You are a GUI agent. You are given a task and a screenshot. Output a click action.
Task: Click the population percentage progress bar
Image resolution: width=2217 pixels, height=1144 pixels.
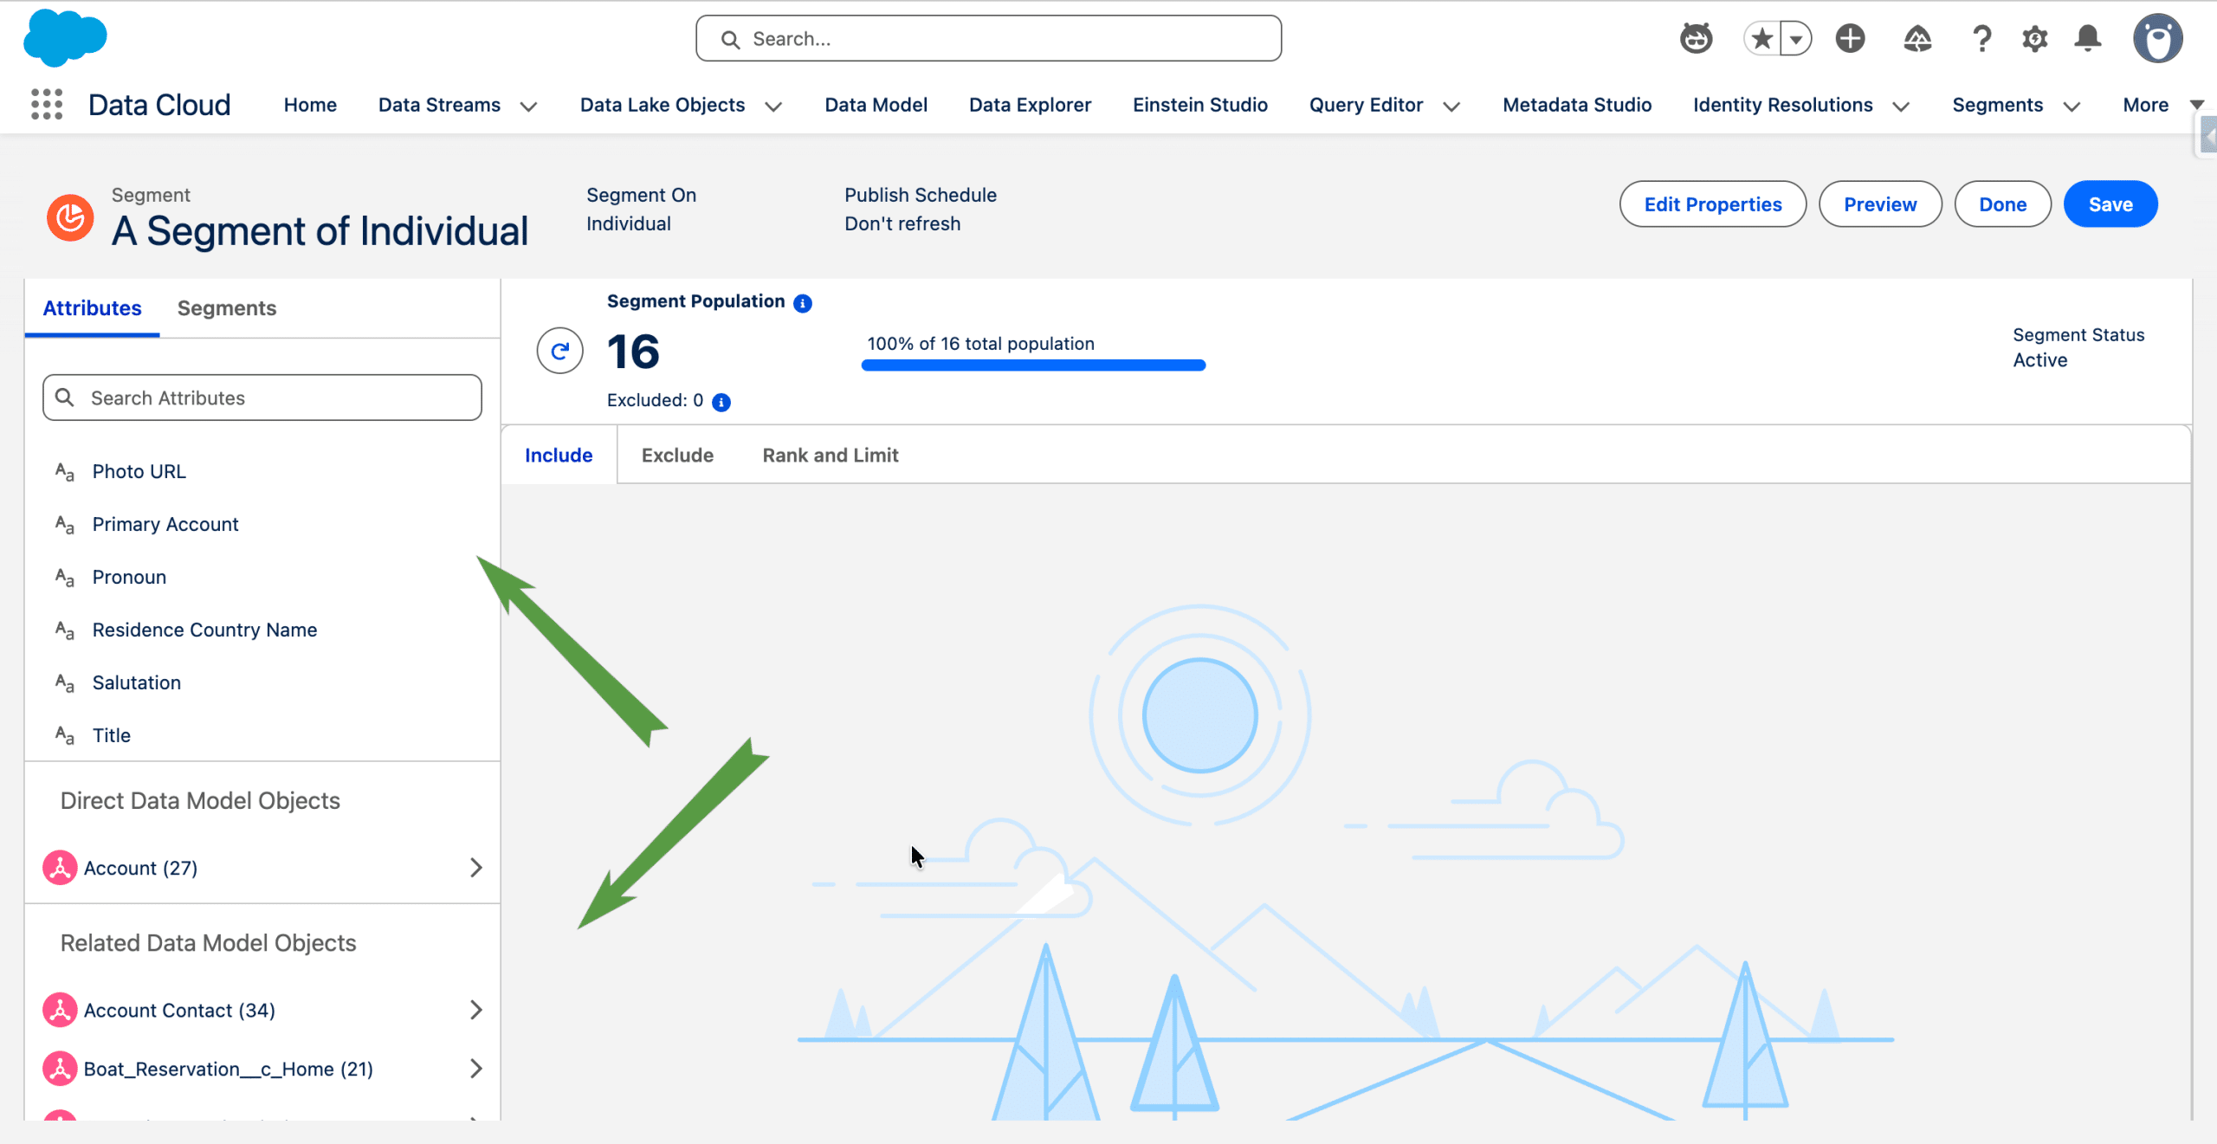[x=1032, y=365]
